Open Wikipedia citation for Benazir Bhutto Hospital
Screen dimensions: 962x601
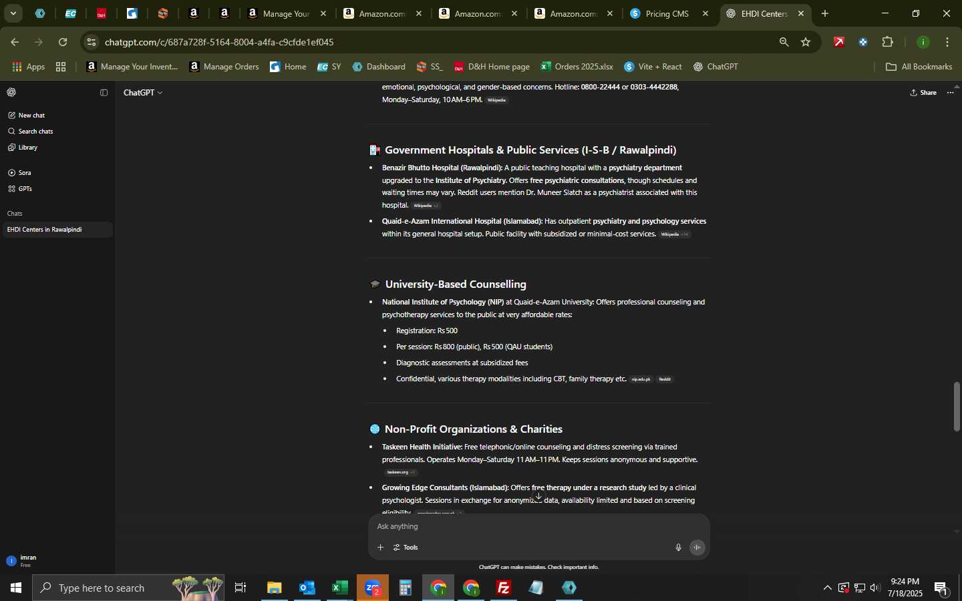tap(426, 206)
